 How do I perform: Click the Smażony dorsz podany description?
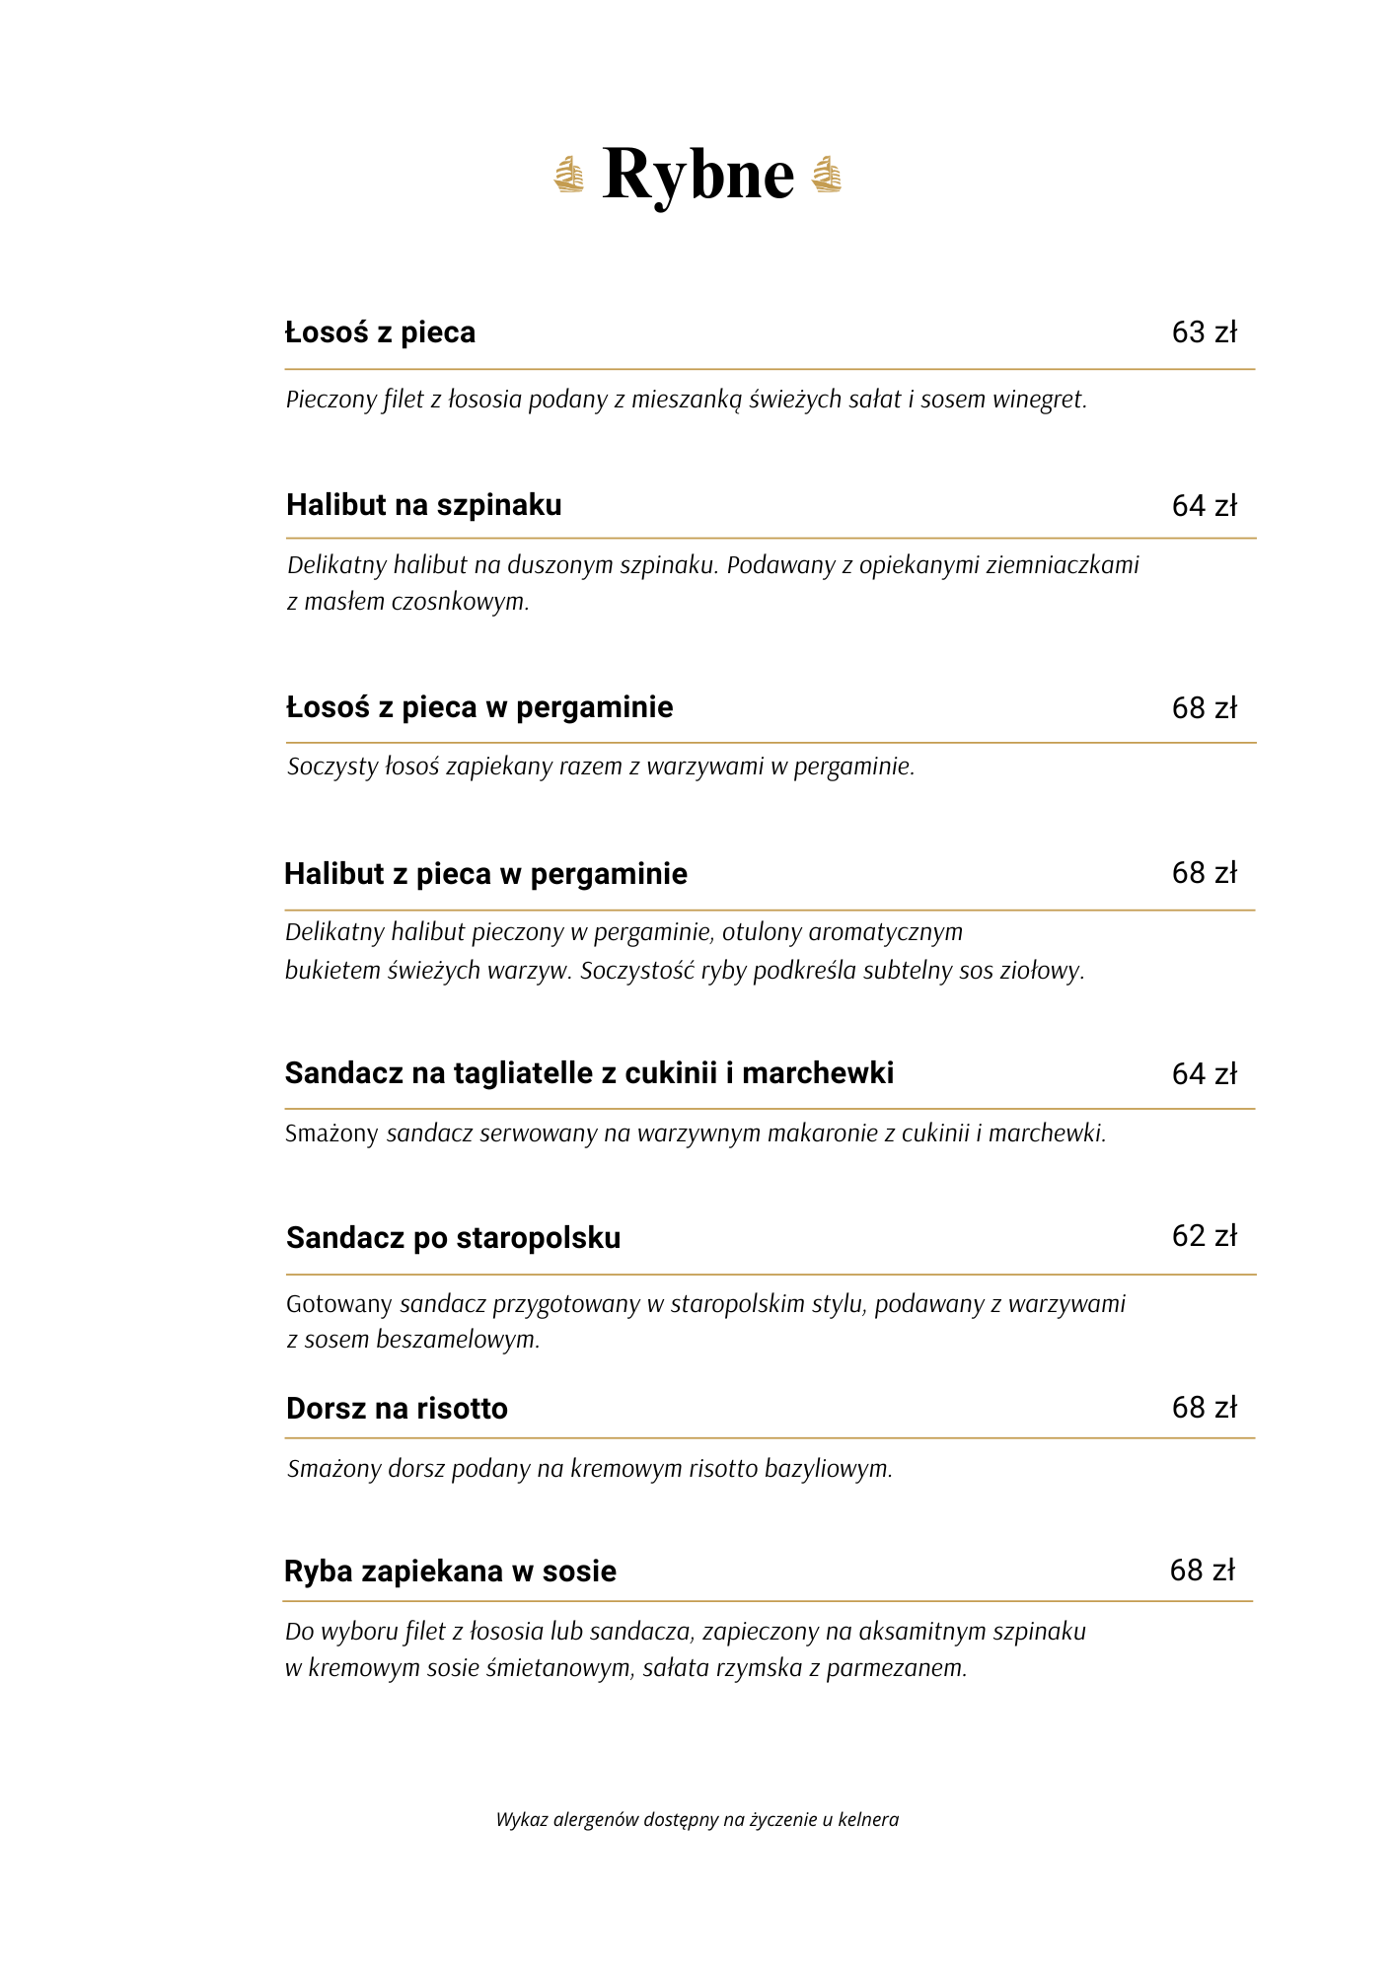click(589, 1469)
